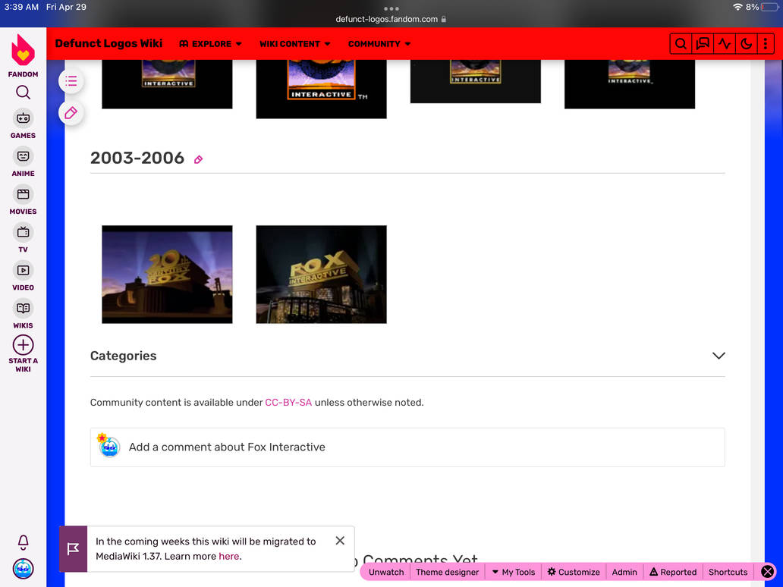Dismiss the MediaWiki migration notice

point(340,541)
